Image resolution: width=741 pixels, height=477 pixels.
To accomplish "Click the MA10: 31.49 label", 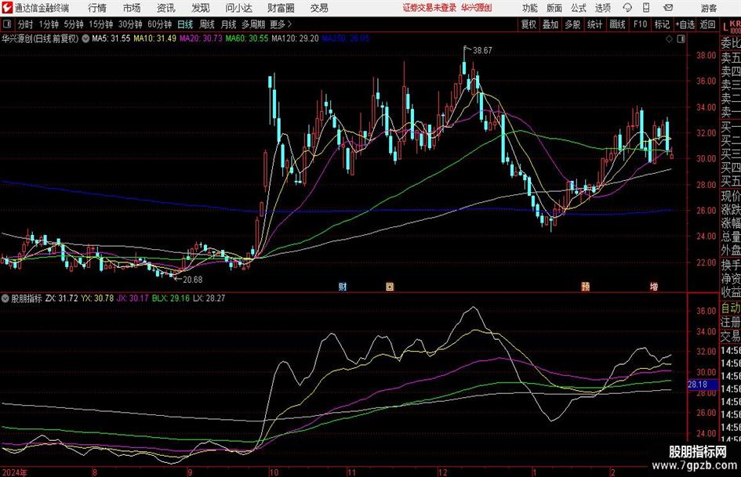I will click(155, 38).
